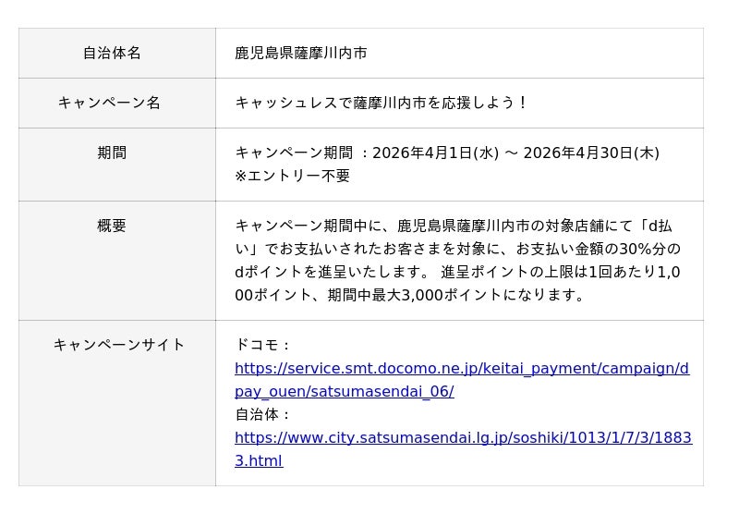This screenshot has height=514, width=739.
Task: Click the 期間 header cell
Action: point(112,153)
